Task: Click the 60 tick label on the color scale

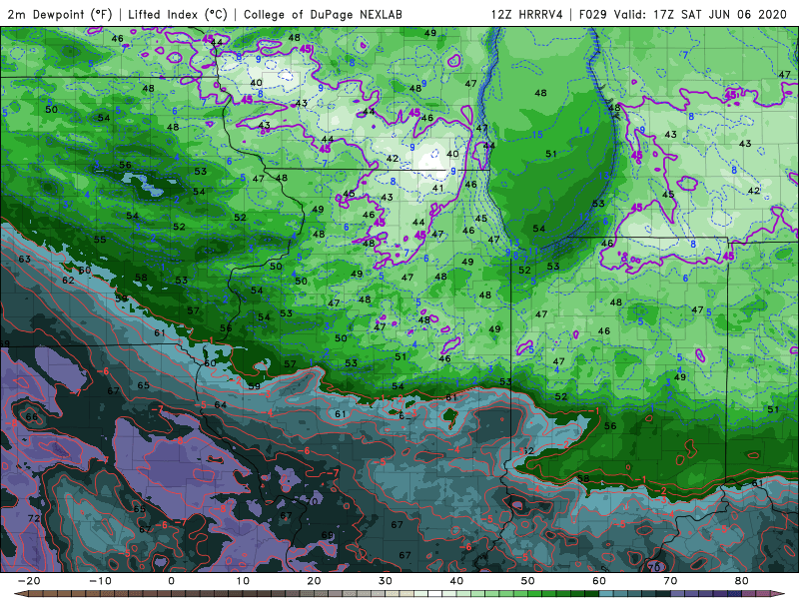Action: pos(599,581)
